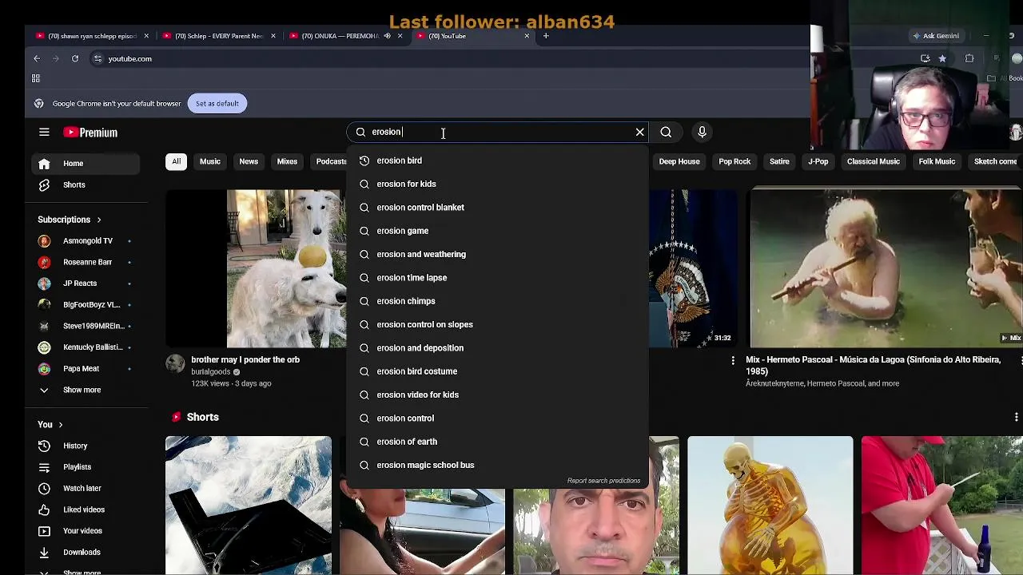
Task: Select the Pop Rock filter chip
Action: [734, 161]
